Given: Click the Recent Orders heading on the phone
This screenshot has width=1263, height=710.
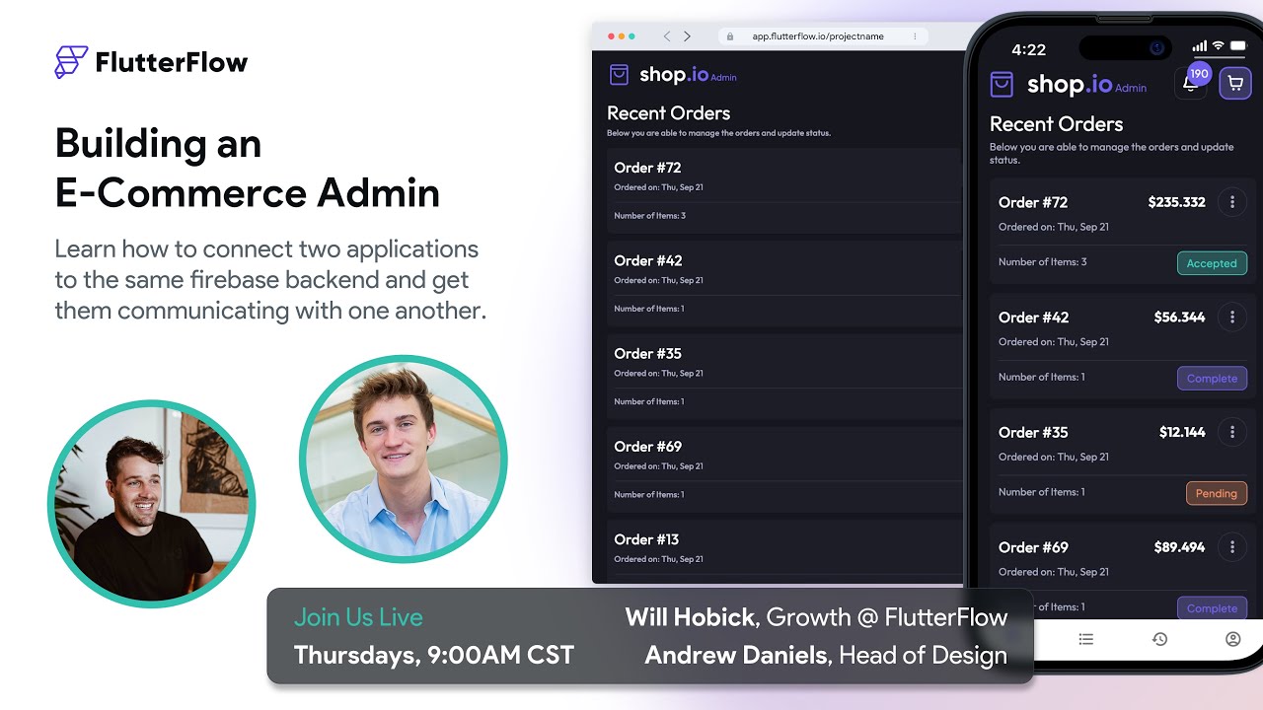Looking at the screenshot, I should pos(1056,124).
